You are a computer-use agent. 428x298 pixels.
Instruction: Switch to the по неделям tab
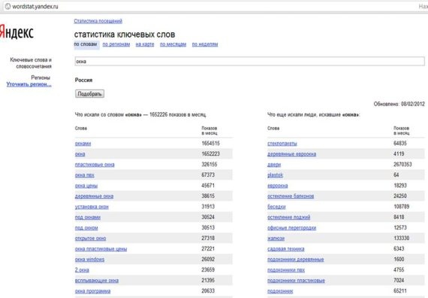(x=205, y=44)
